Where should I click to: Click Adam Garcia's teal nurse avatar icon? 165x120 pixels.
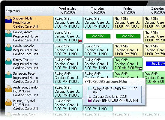8,34
